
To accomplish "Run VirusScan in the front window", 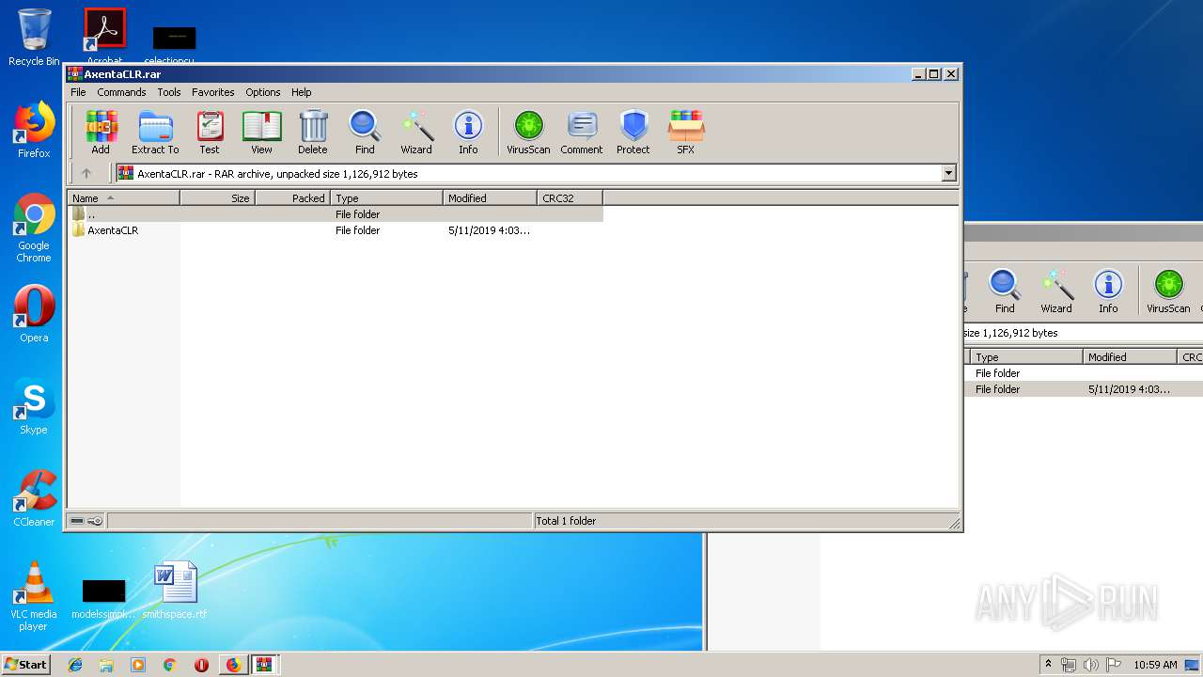I will [528, 133].
